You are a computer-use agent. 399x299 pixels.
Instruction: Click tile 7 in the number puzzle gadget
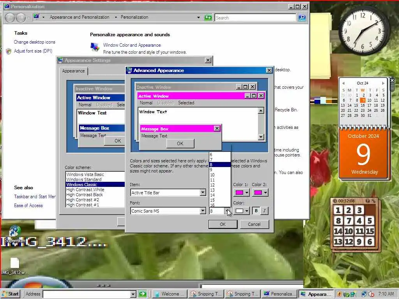[349, 221]
